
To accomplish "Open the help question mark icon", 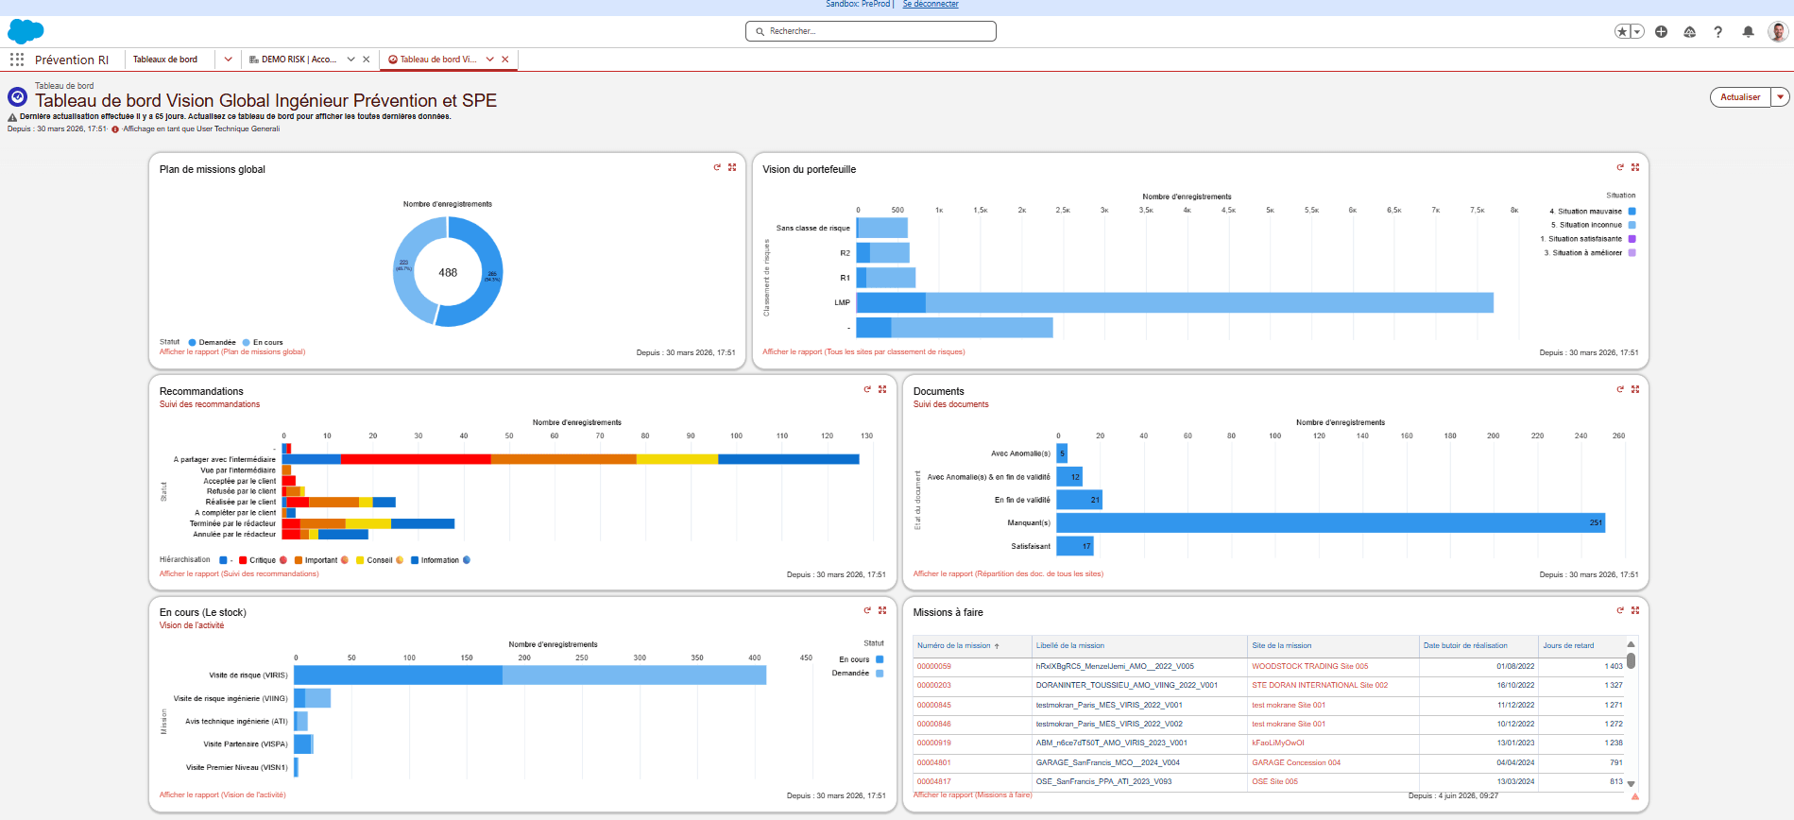I will [x=1717, y=32].
